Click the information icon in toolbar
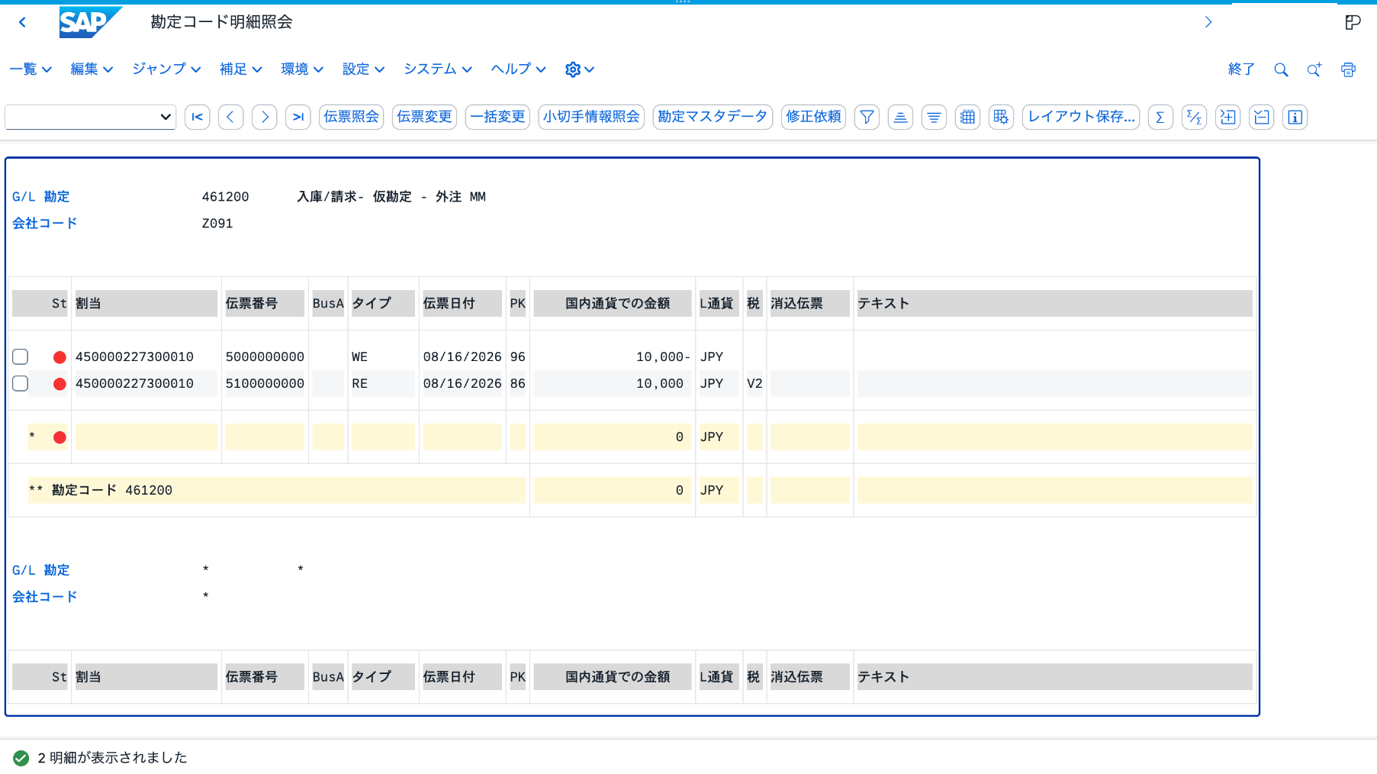 coord(1295,117)
